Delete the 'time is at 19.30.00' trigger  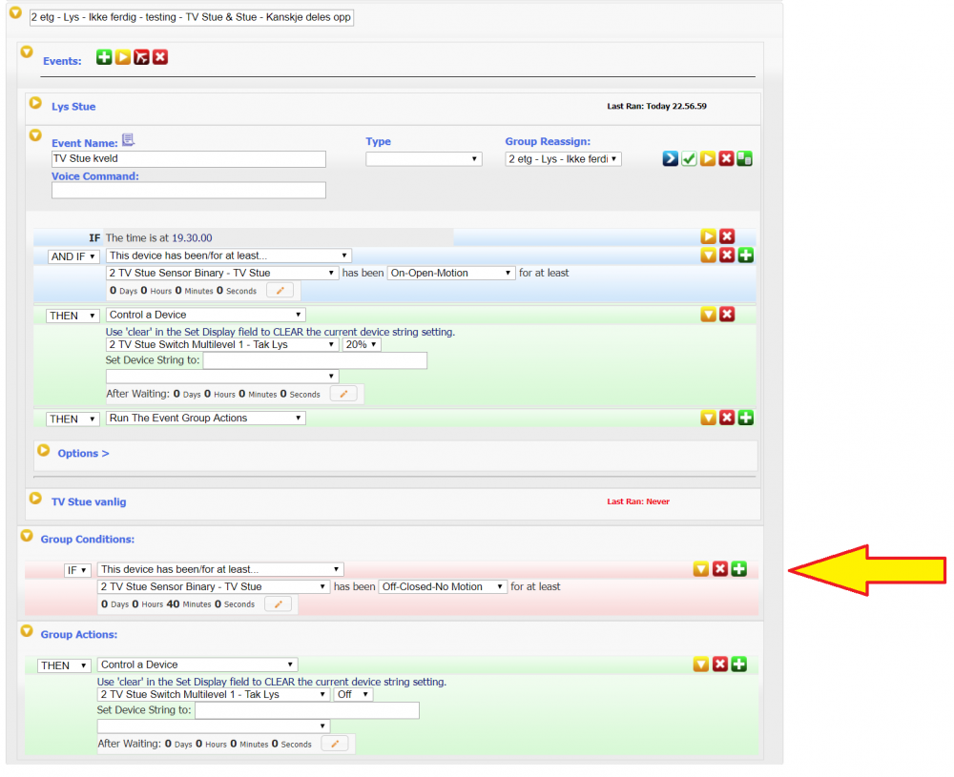[x=727, y=236]
